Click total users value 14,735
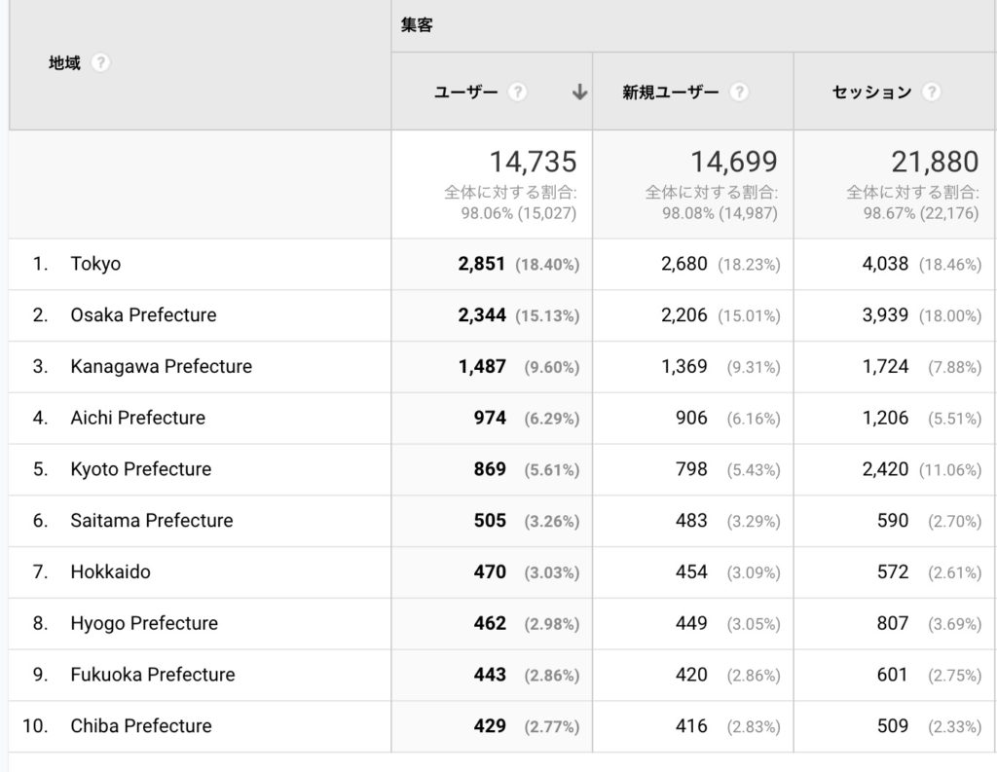This screenshot has height=772, width=997. point(533,162)
